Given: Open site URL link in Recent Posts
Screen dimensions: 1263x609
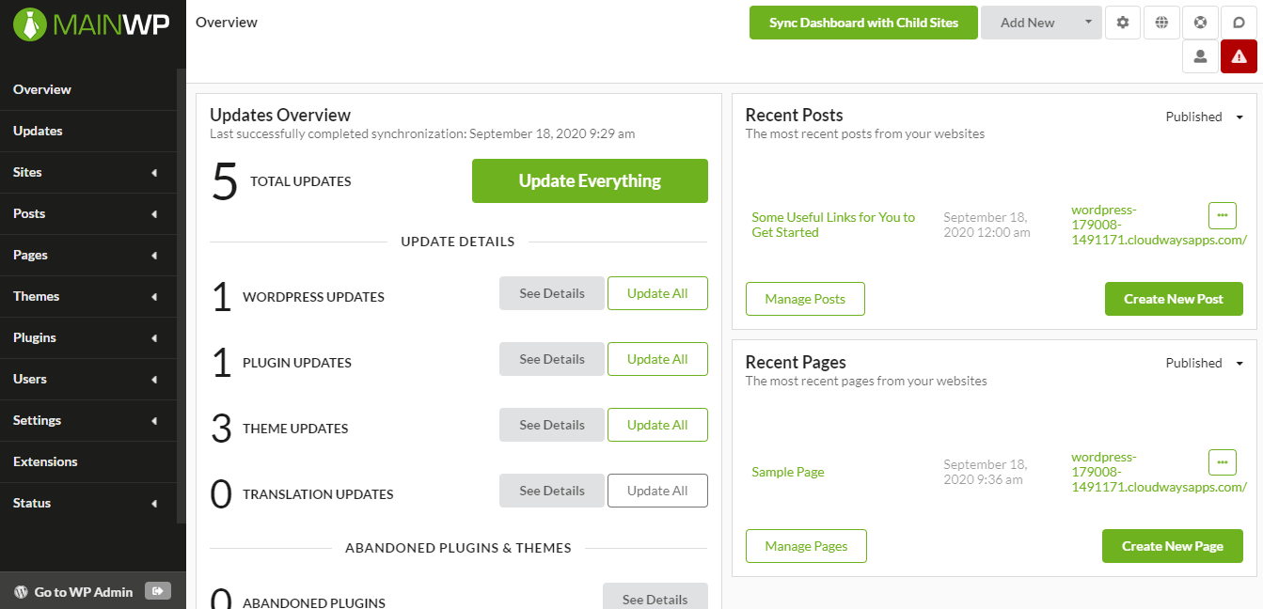Looking at the screenshot, I should (1159, 225).
